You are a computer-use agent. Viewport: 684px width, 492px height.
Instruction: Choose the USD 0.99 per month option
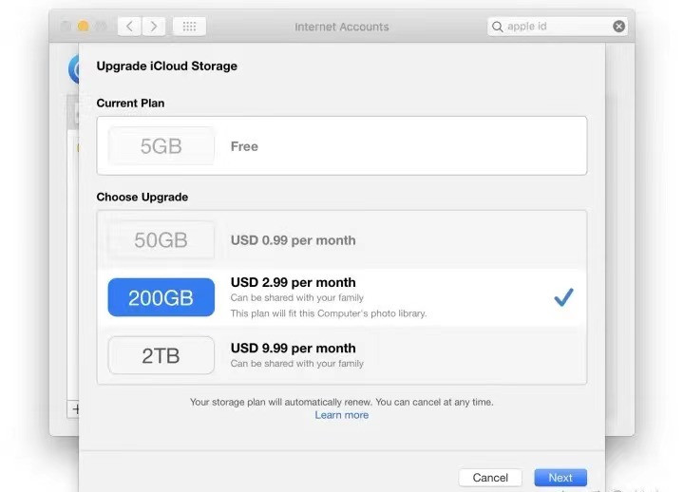coord(294,240)
